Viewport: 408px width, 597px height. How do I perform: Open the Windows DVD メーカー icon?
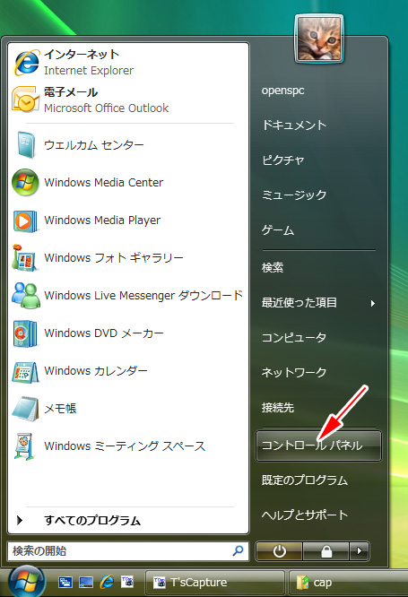click(25, 333)
